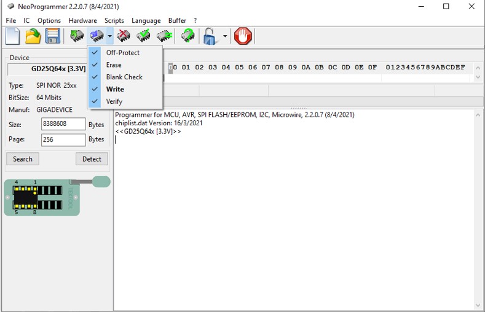Click the Page field showing 256
Image resolution: width=485 pixels, height=312 pixels.
[x=63, y=139]
